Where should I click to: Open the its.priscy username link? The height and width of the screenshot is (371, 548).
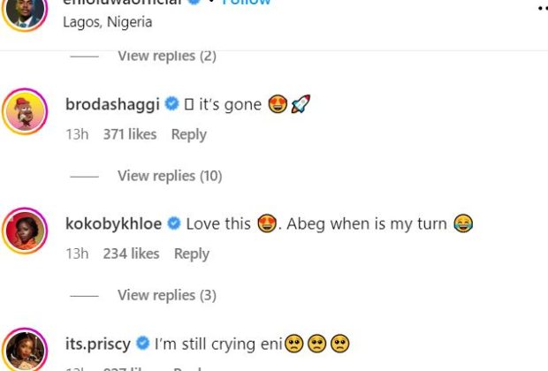98,343
